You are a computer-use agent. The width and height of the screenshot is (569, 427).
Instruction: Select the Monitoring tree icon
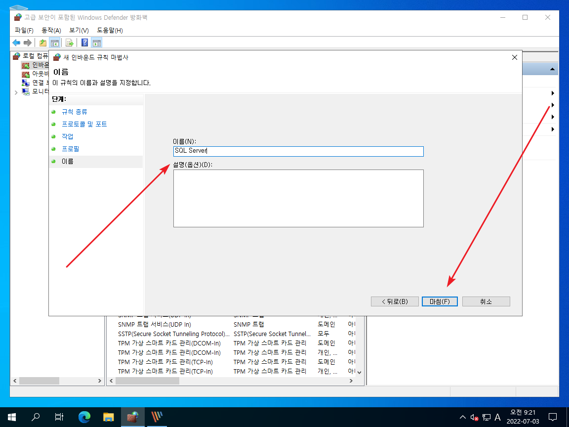[25, 92]
